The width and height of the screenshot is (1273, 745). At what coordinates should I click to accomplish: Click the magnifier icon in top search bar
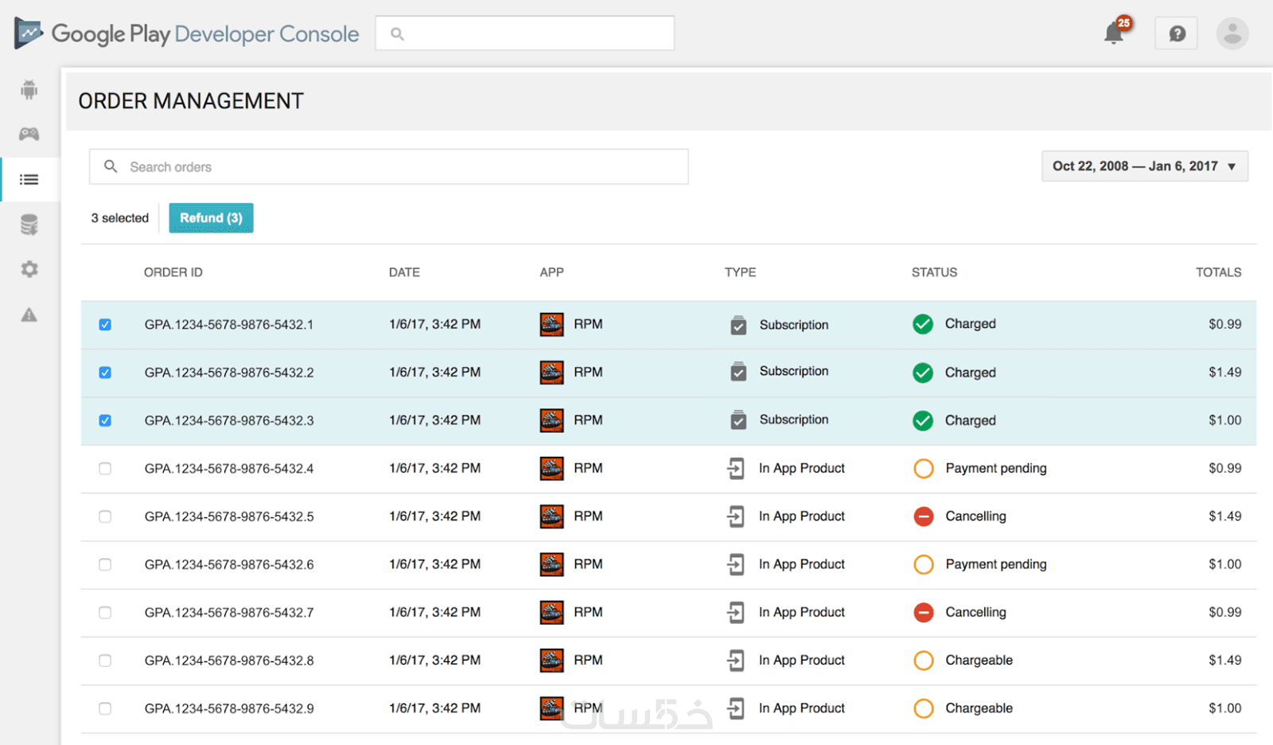(x=397, y=33)
